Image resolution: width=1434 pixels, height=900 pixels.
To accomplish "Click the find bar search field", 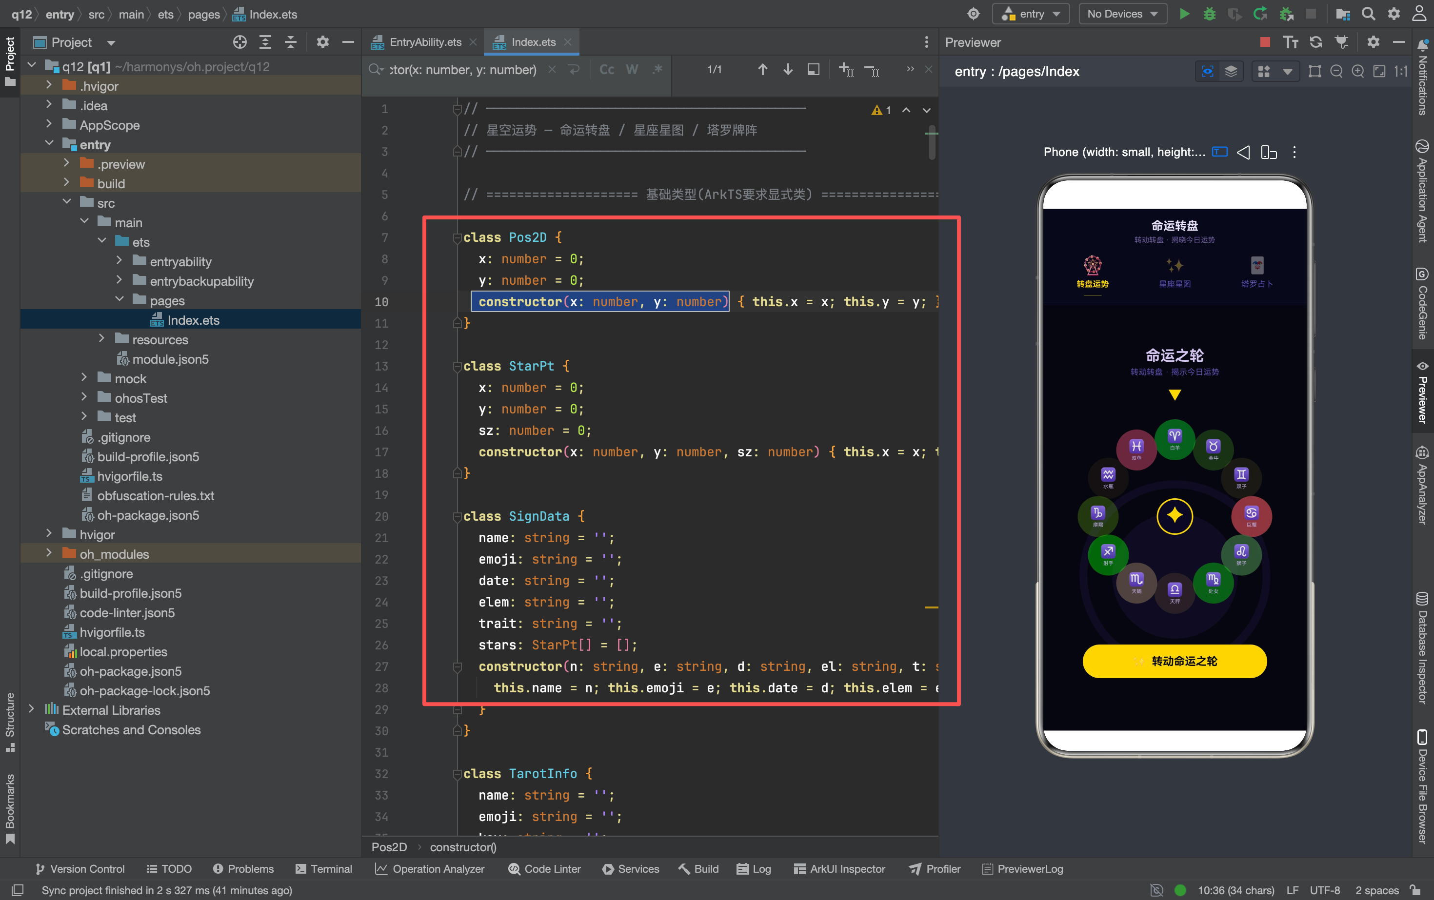I will click(x=463, y=70).
